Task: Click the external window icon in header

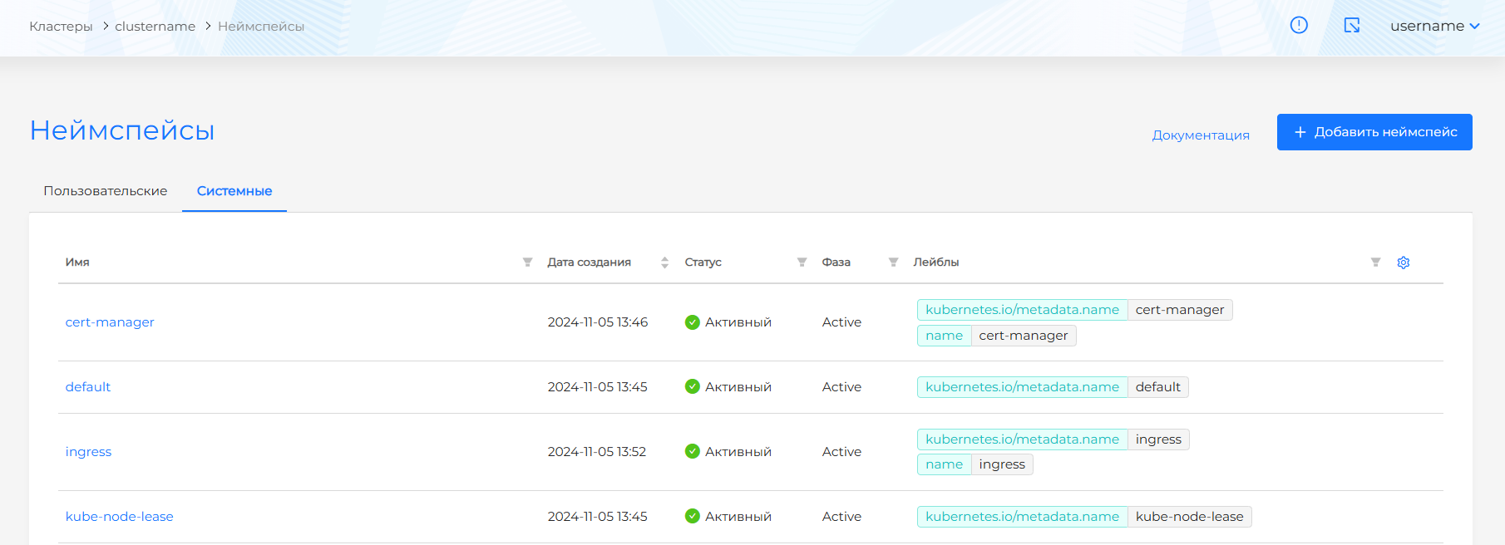Action: (x=1352, y=26)
